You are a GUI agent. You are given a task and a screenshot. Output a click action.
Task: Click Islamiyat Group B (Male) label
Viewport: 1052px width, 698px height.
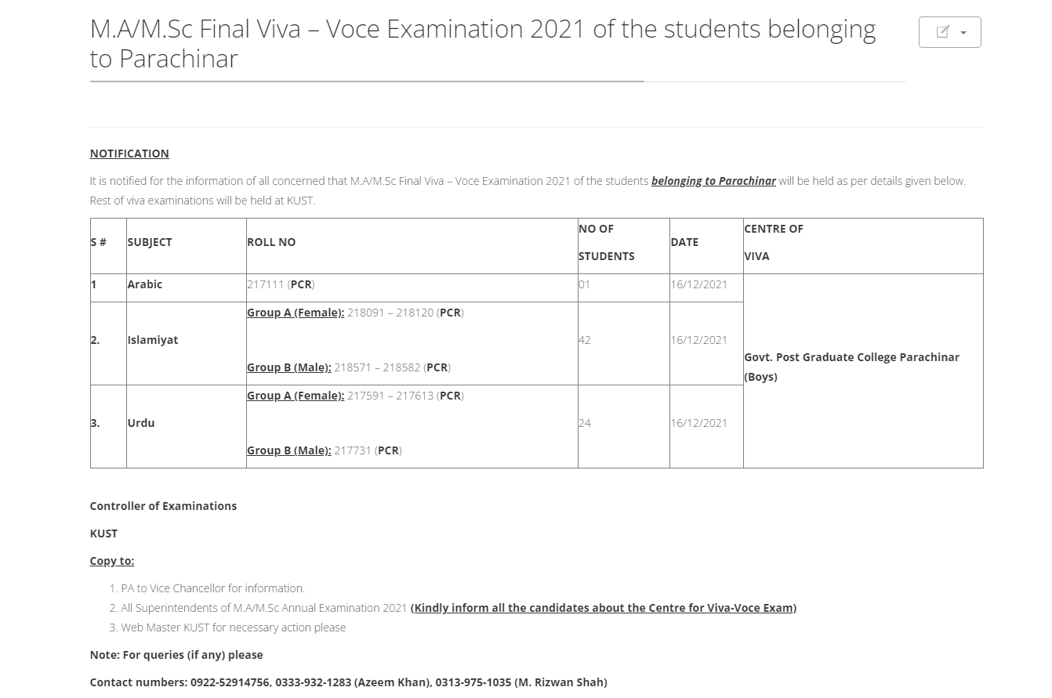(289, 367)
